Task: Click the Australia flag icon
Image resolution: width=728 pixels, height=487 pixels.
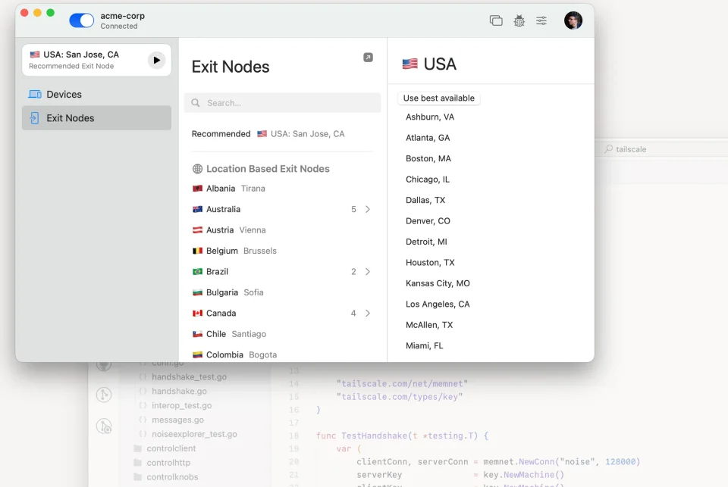Action: point(197,209)
